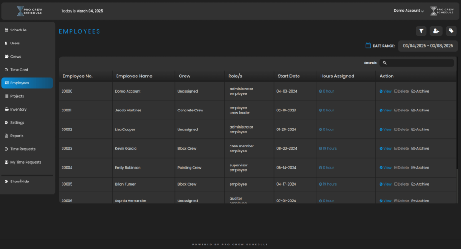Go to the Time Card page
The image size is (461, 249).
19,70
